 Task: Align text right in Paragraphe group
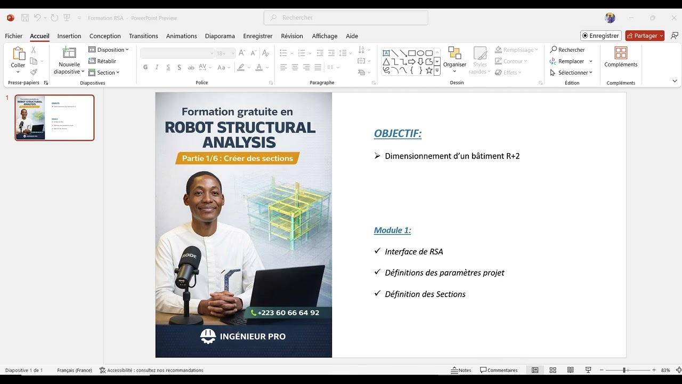coord(306,67)
